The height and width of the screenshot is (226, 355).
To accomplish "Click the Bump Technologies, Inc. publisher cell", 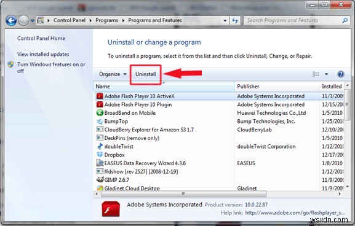I will click(266, 122).
